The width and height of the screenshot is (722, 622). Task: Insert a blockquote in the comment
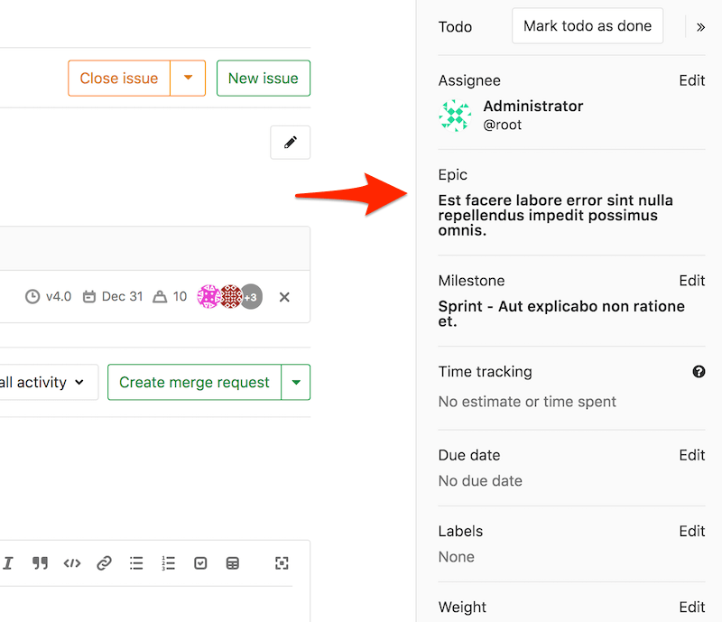40,562
